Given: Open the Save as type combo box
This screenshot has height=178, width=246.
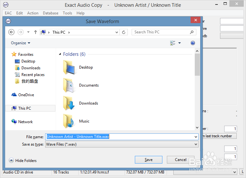Looking at the screenshot, I should 122,144.
